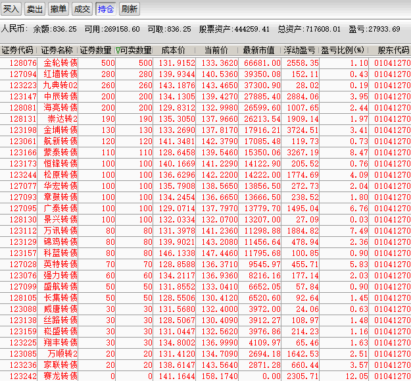Image resolution: width=411 pixels, height=381 pixels.
Task: Click floating profit 3724.51
Action: point(302,130)
